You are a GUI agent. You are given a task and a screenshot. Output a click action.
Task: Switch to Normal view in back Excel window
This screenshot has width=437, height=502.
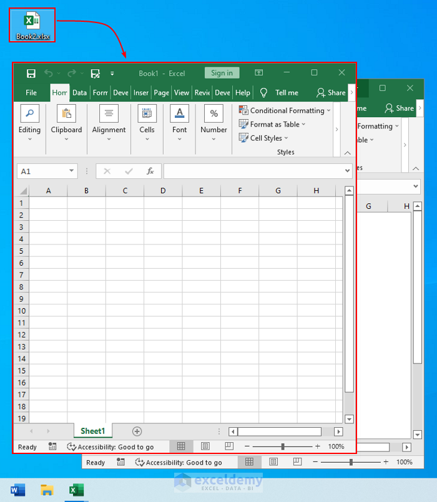coord(249,461)
